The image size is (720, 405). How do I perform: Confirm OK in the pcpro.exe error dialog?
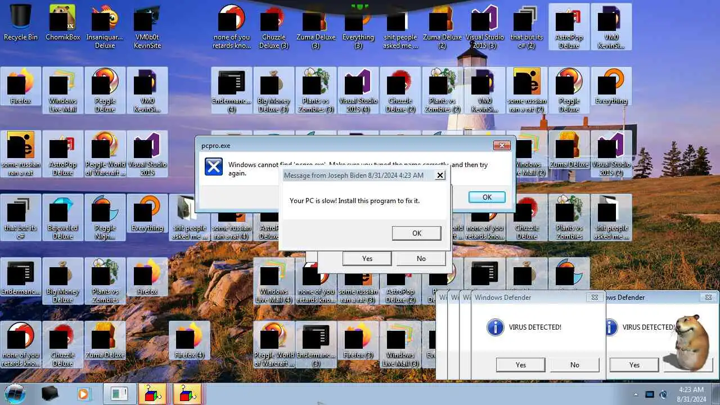pyautogui.click(x=487, y=197)
